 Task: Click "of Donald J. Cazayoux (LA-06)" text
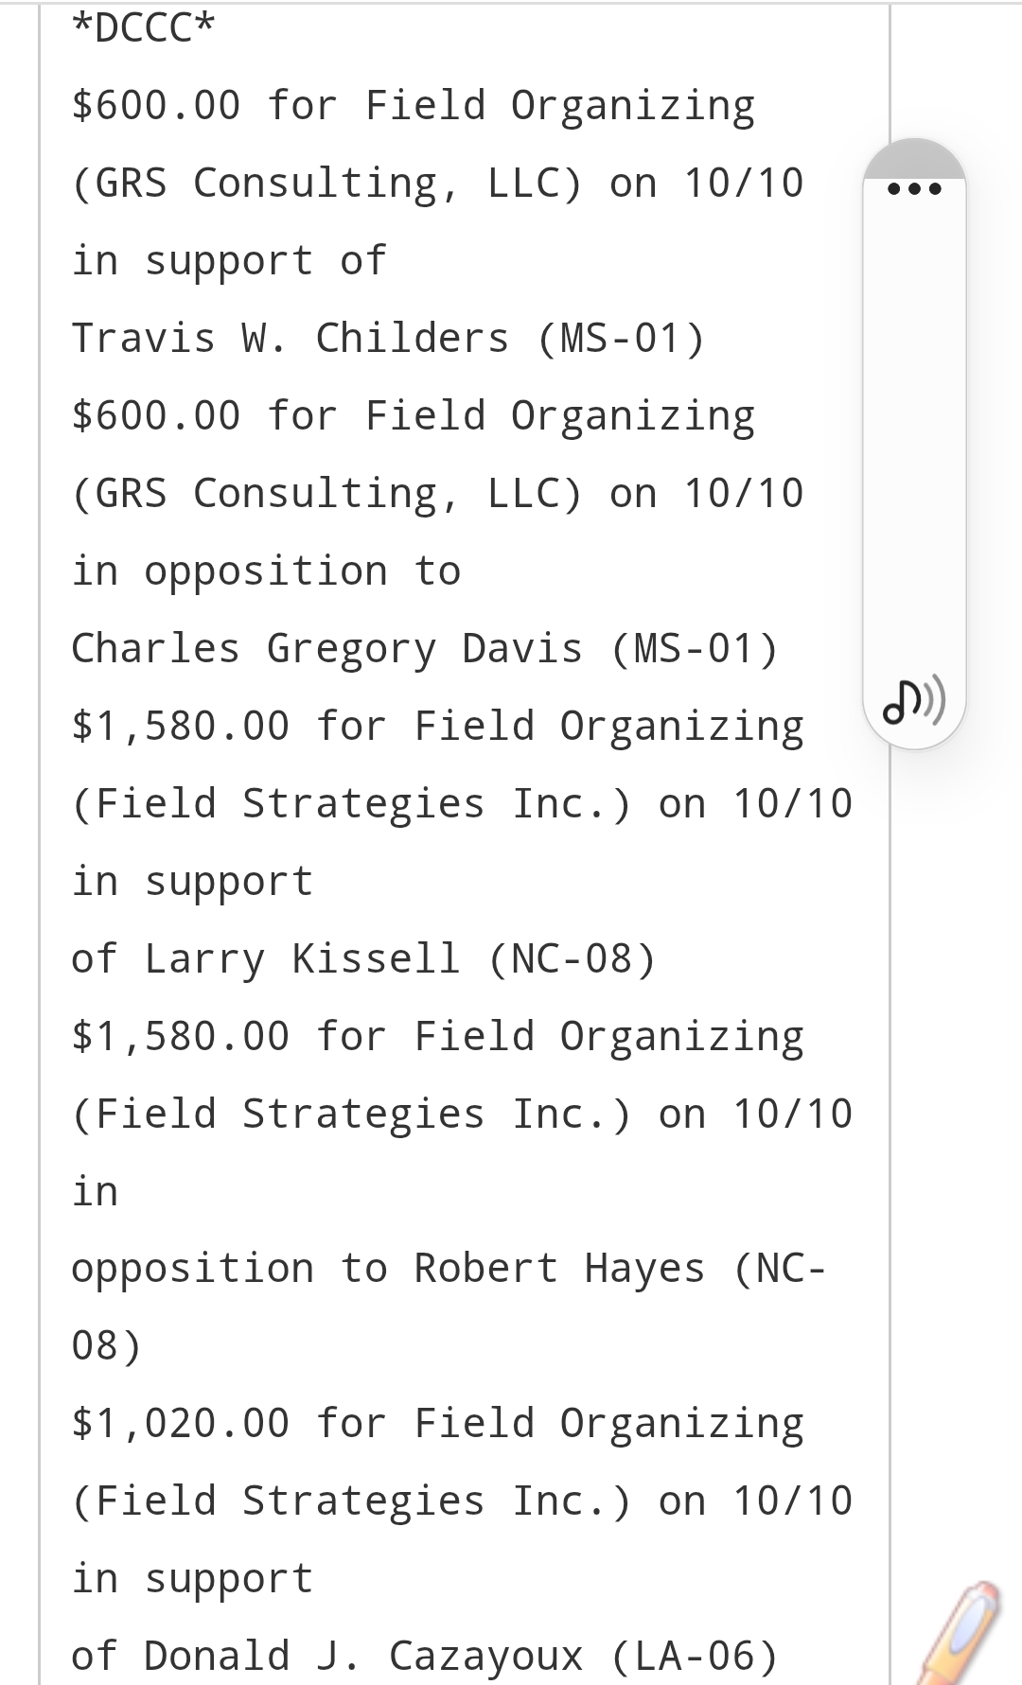425,1657
